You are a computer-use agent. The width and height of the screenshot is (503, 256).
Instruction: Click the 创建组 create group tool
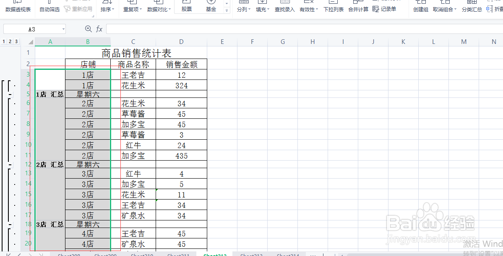click(x=420, y=7)
